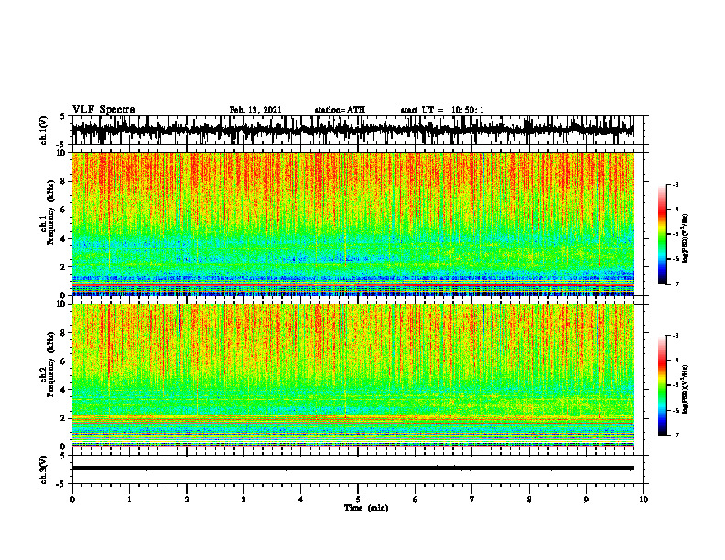Image resolution: width=725 pixels, height=560 pixels.
Task: Click time axis tick label "3"
Action: click(x=243, y=500)
